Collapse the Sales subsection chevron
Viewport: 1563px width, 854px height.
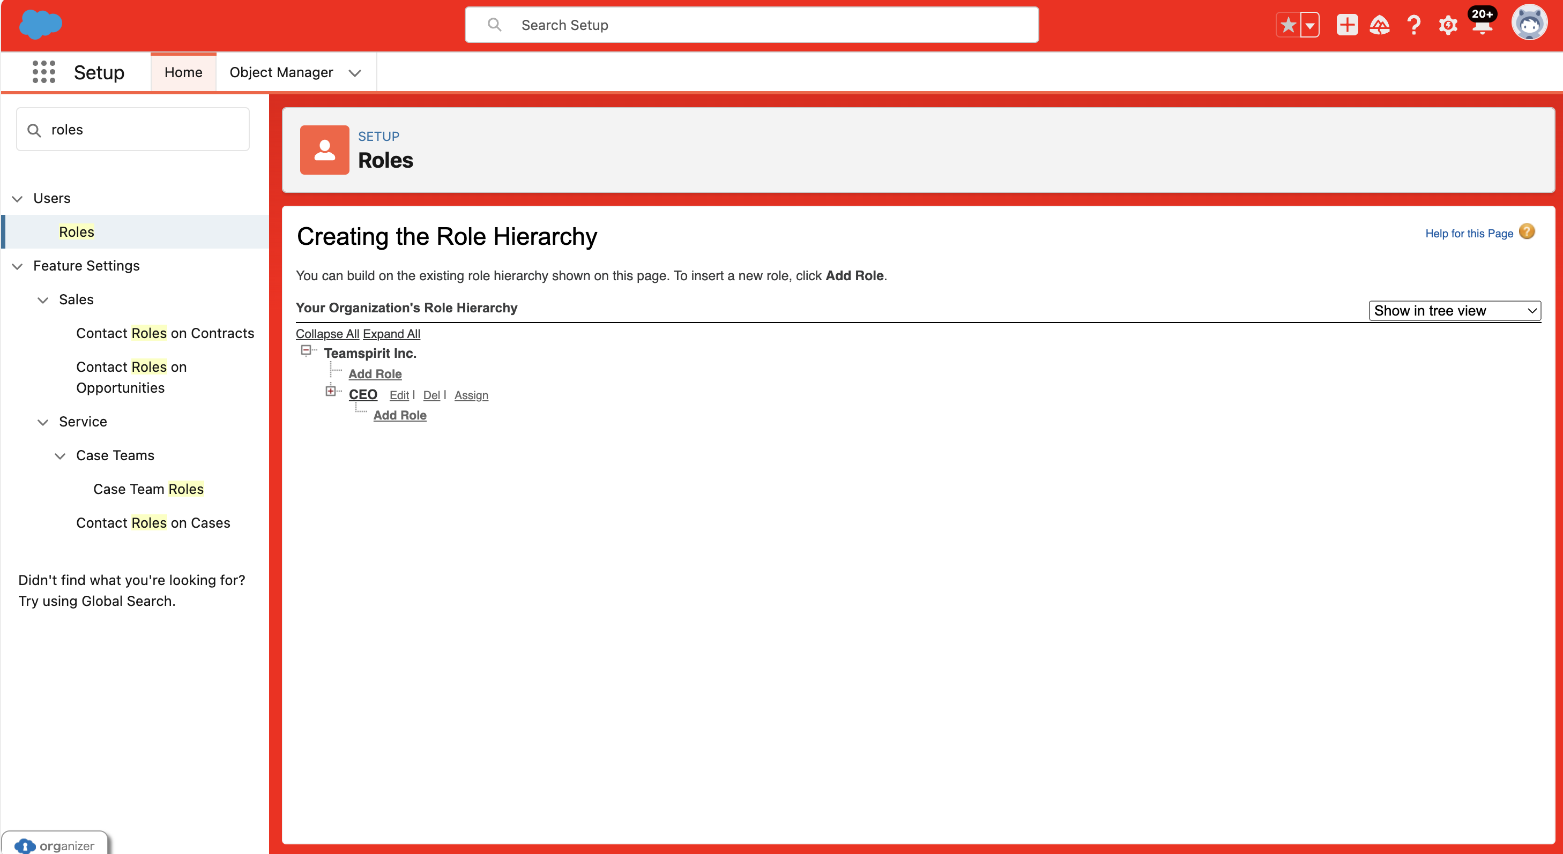(x=43, y=300)
